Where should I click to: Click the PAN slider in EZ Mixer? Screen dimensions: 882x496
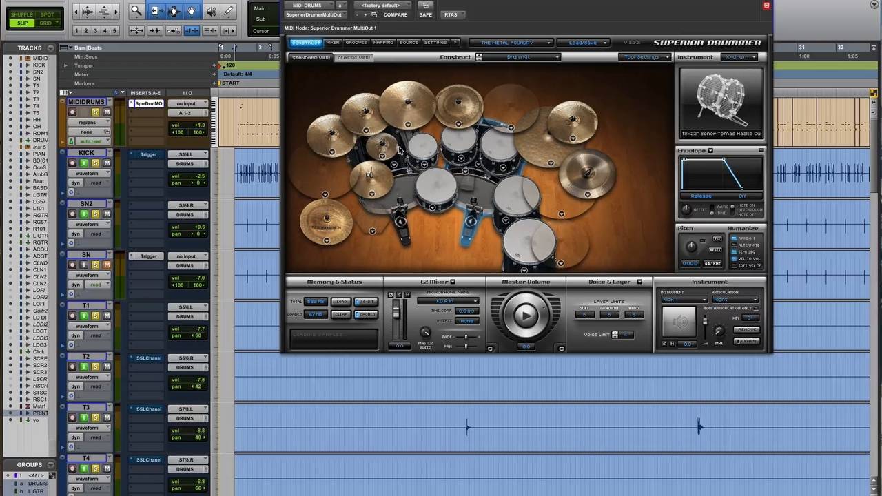(466, 346)
